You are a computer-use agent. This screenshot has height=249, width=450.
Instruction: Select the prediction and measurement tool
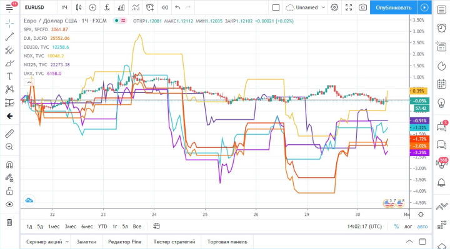[9, 102]
